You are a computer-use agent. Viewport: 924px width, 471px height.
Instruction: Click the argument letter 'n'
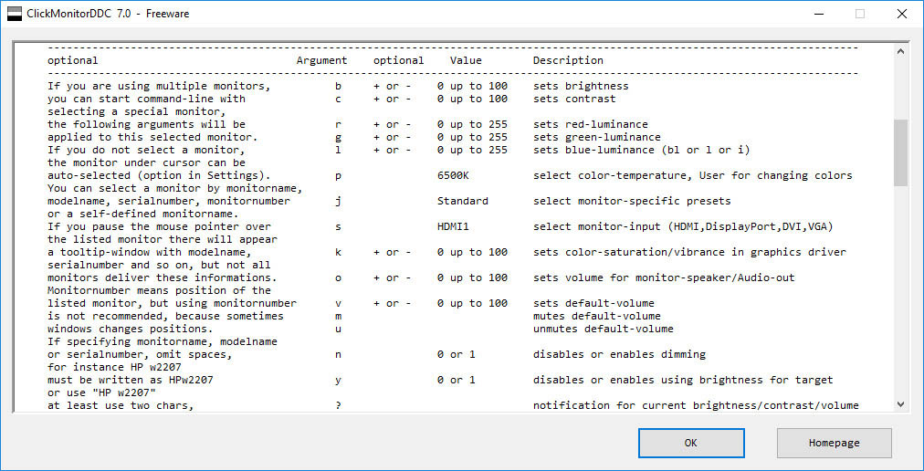(x=338, y=355)
